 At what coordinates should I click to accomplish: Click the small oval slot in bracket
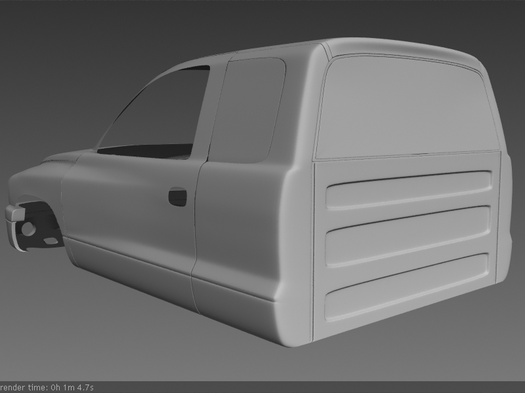(x=51, y=243)
